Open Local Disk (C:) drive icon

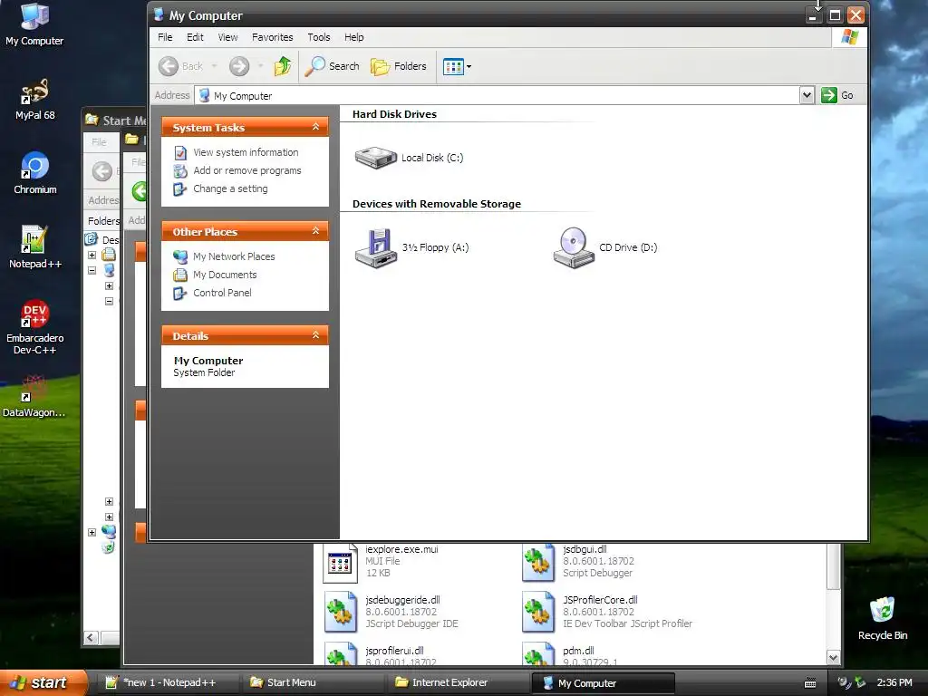pyautogui.click(x=376, y=158)
